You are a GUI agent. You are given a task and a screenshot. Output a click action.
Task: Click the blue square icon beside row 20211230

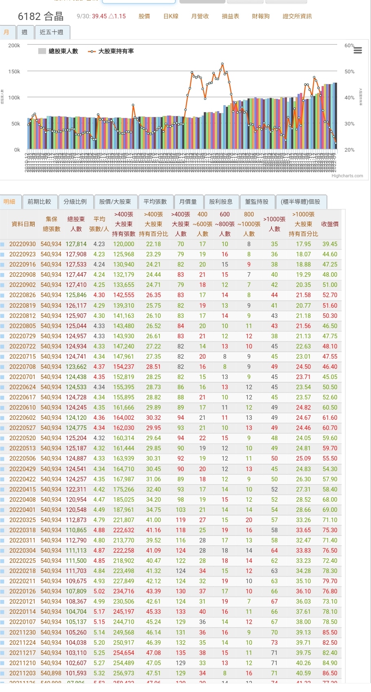[2, 632]
